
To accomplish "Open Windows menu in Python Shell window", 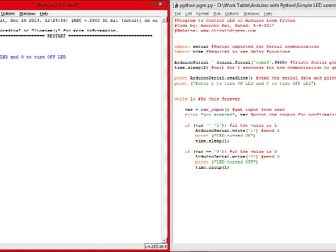I will 27,14.
